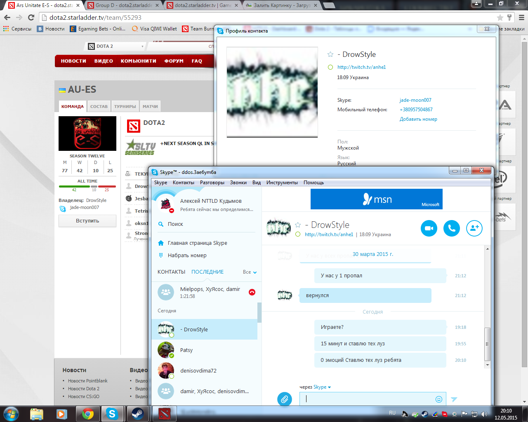Image resolution: width=528 pixels, height=422 pixels.
Task: Switch to Chrome on the taskbar
Action: pos(87,414)
